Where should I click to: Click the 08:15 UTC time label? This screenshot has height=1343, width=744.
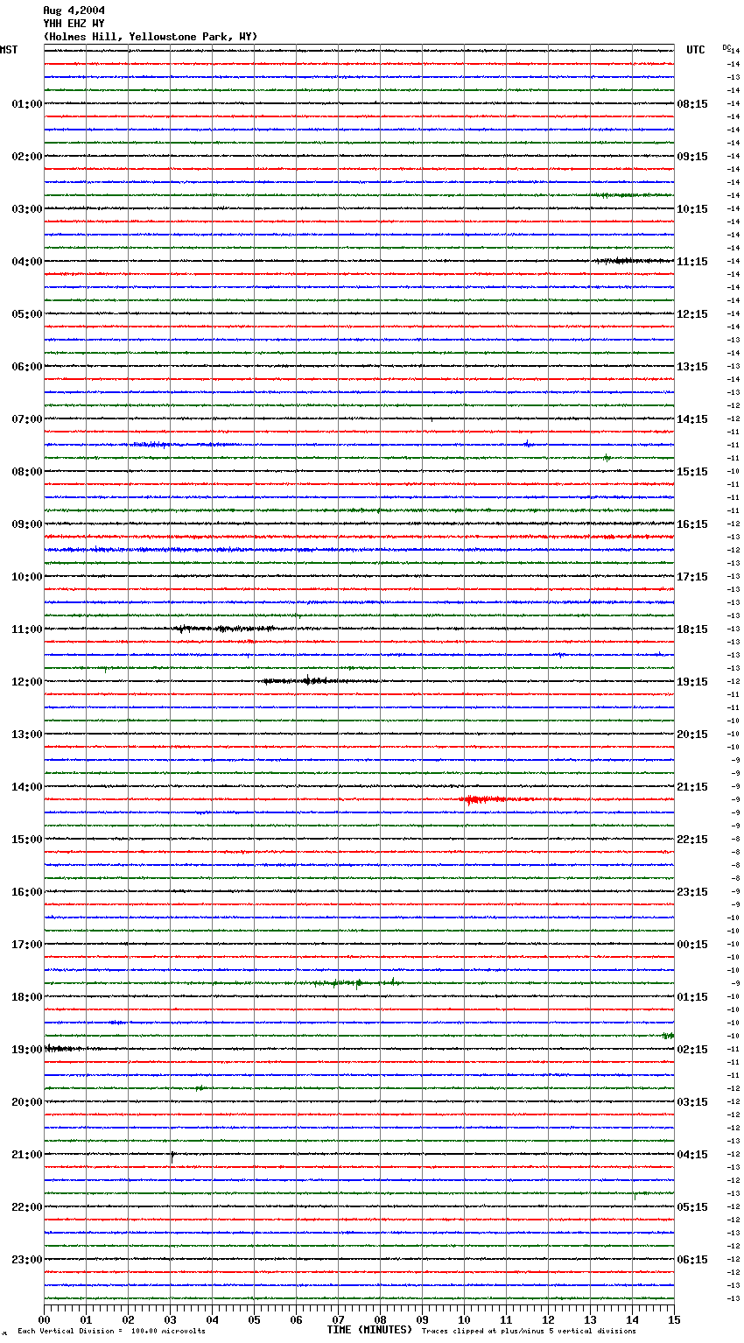click(x=692, y=104)
